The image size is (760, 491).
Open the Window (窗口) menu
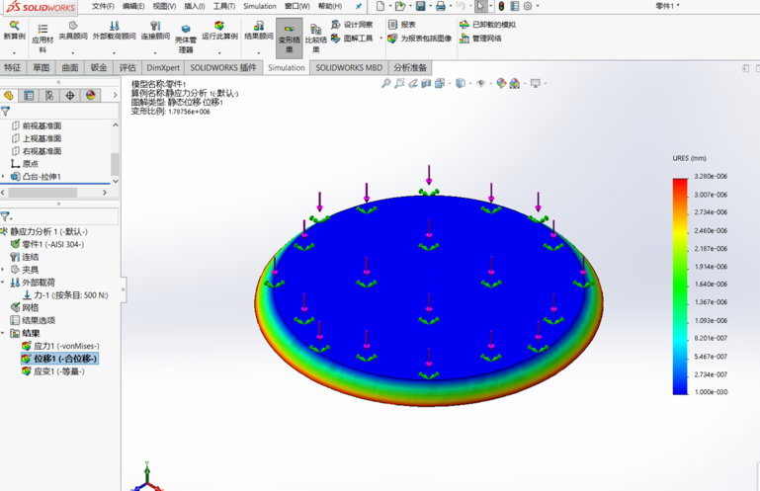tap(297, 6)
